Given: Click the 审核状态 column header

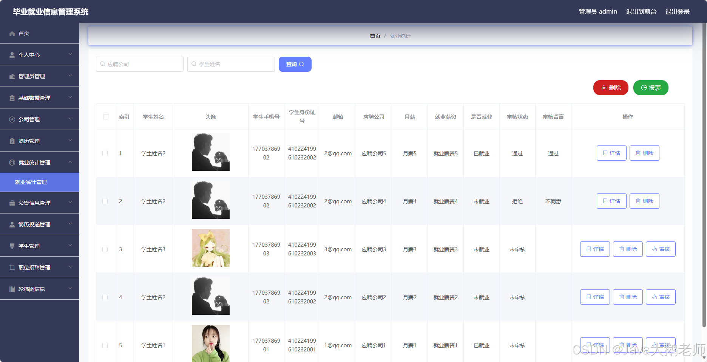Looking at the screenshot, I should point(517,117).
